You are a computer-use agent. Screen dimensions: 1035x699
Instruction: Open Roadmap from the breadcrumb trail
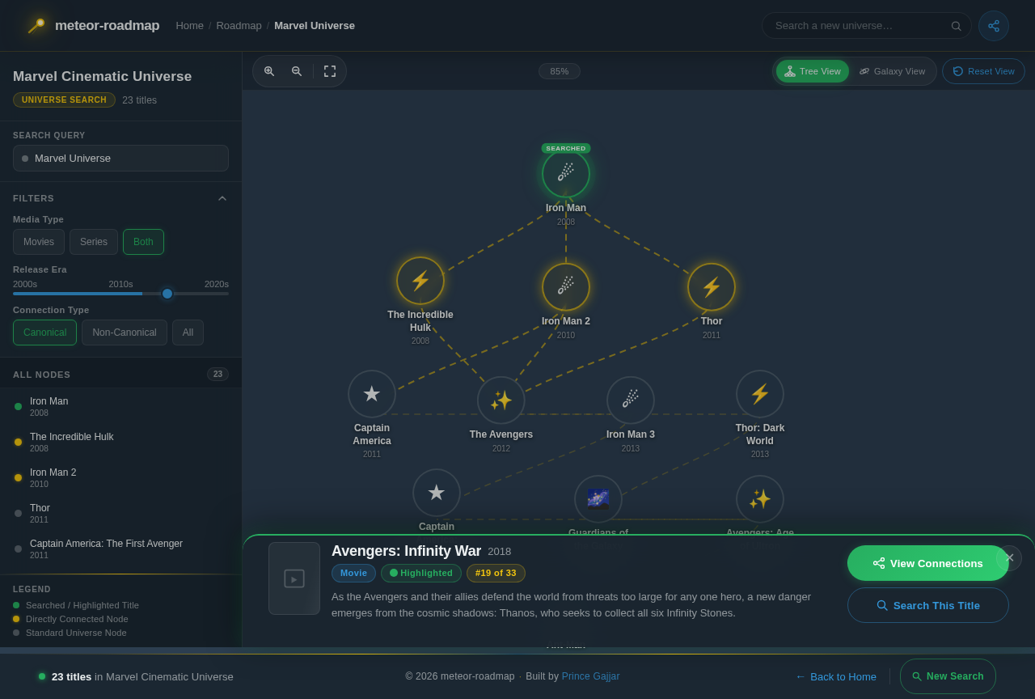tap(239, 25)
